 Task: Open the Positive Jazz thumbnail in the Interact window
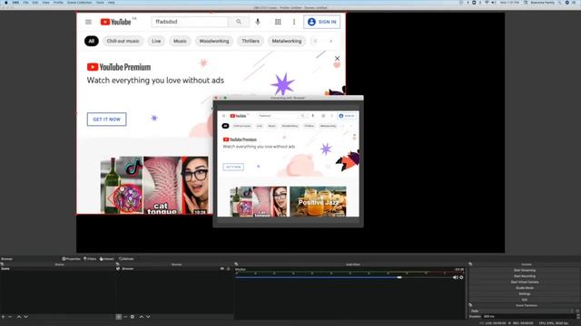(318, 201)
